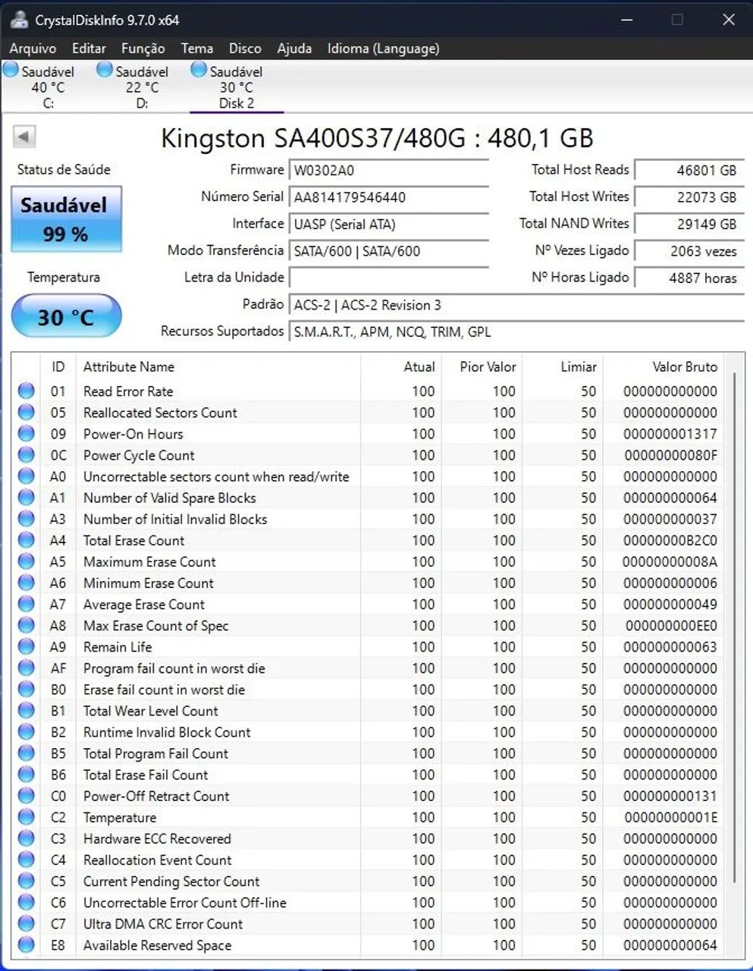The width and height of the screenshot is (753, 971).
Task: Click status circle for Maximum Erase Count
Action: tap(27, 561)
